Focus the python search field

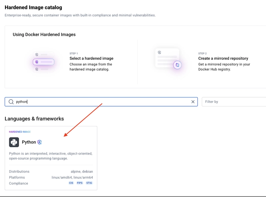click(x=101, y=102)
